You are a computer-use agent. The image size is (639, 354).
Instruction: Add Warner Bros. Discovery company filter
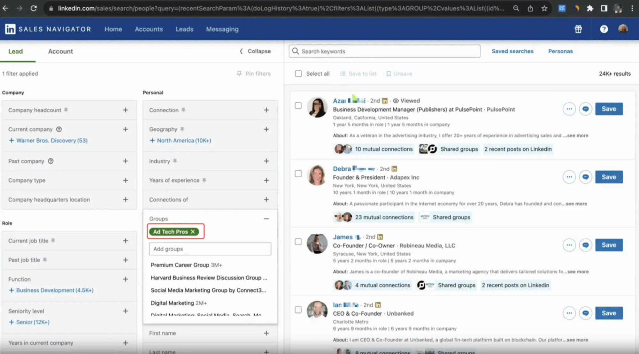(48, 140)
